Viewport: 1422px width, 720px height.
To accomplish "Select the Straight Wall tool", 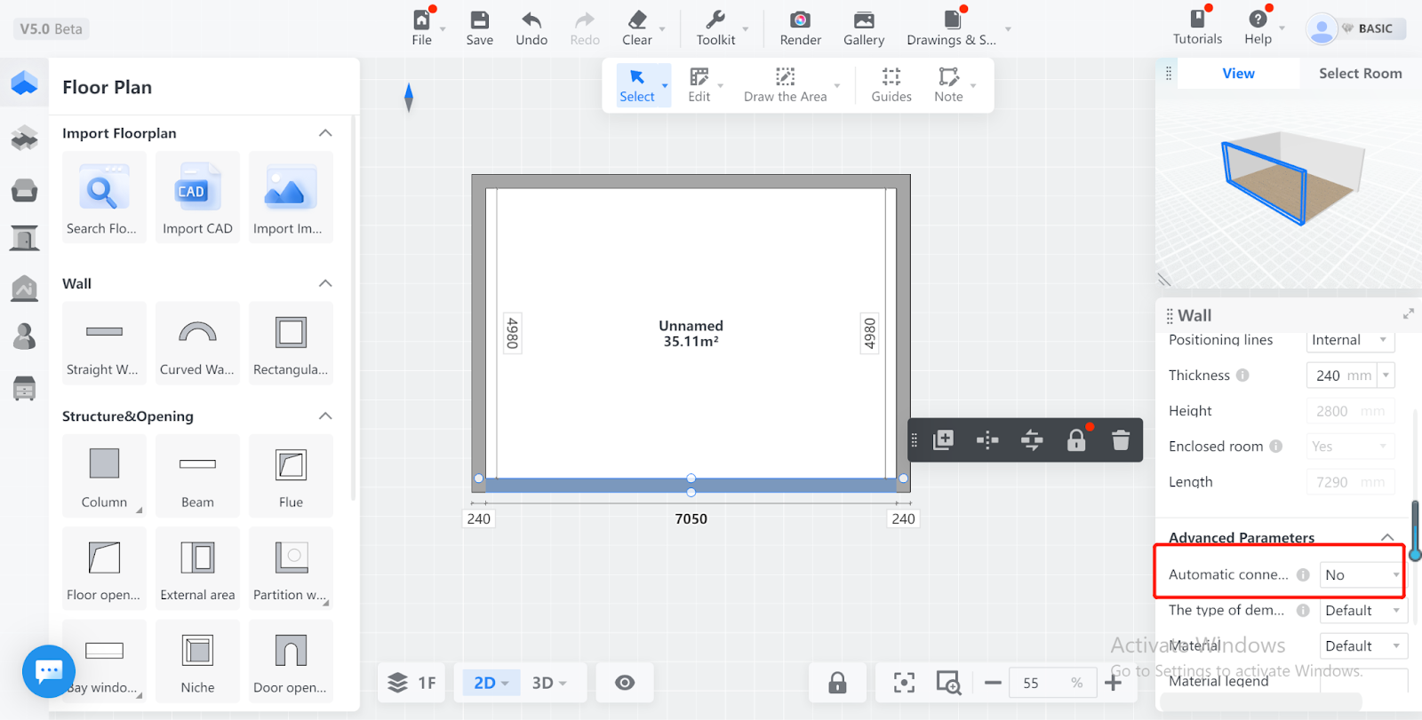I will [104, 333].
